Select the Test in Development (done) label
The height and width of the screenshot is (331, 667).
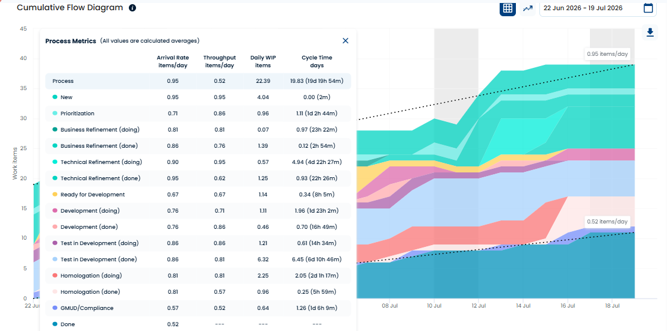(99, 260)
